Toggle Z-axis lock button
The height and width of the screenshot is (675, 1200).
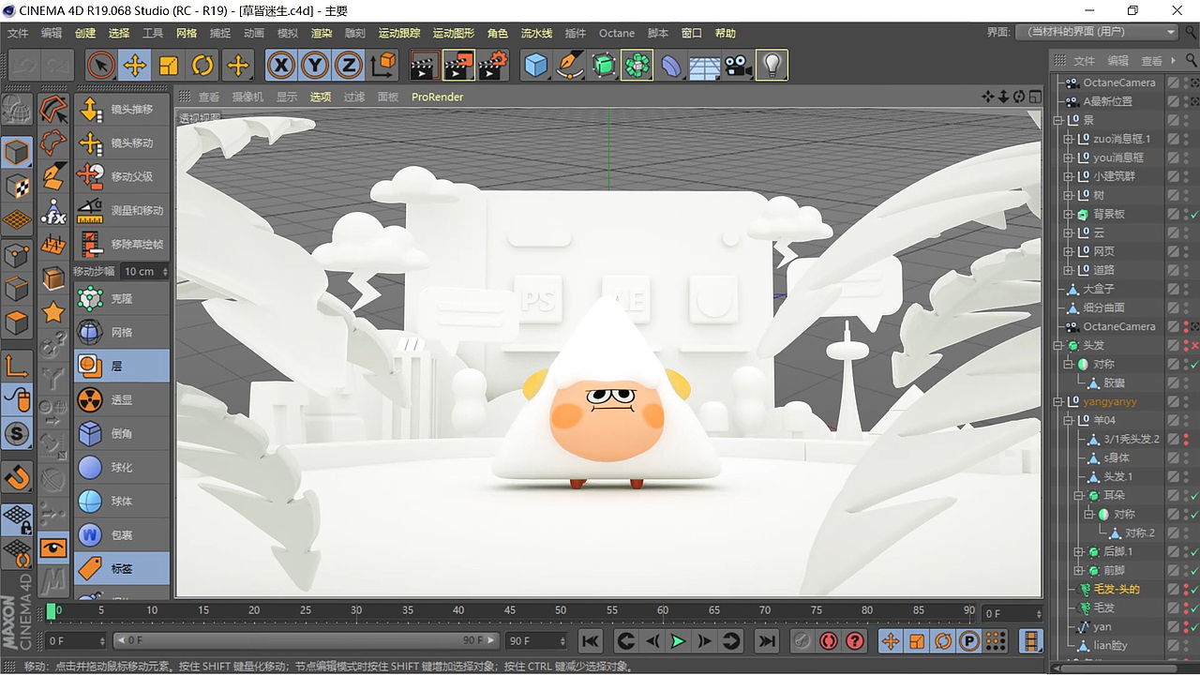(349, 65)
